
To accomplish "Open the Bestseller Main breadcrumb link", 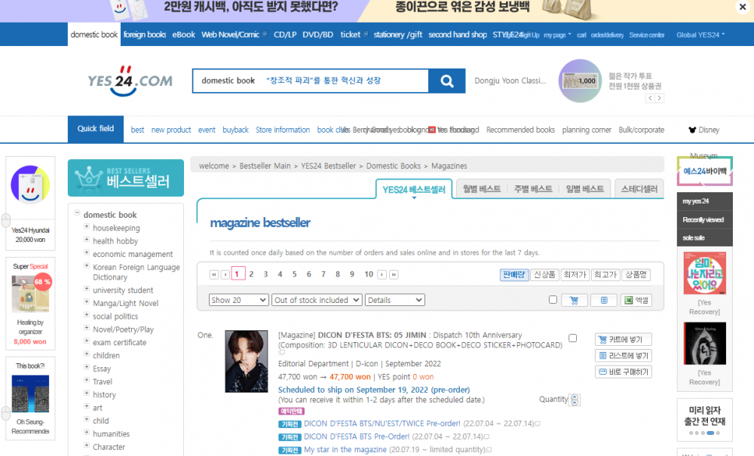I will (x=265, y=166).
